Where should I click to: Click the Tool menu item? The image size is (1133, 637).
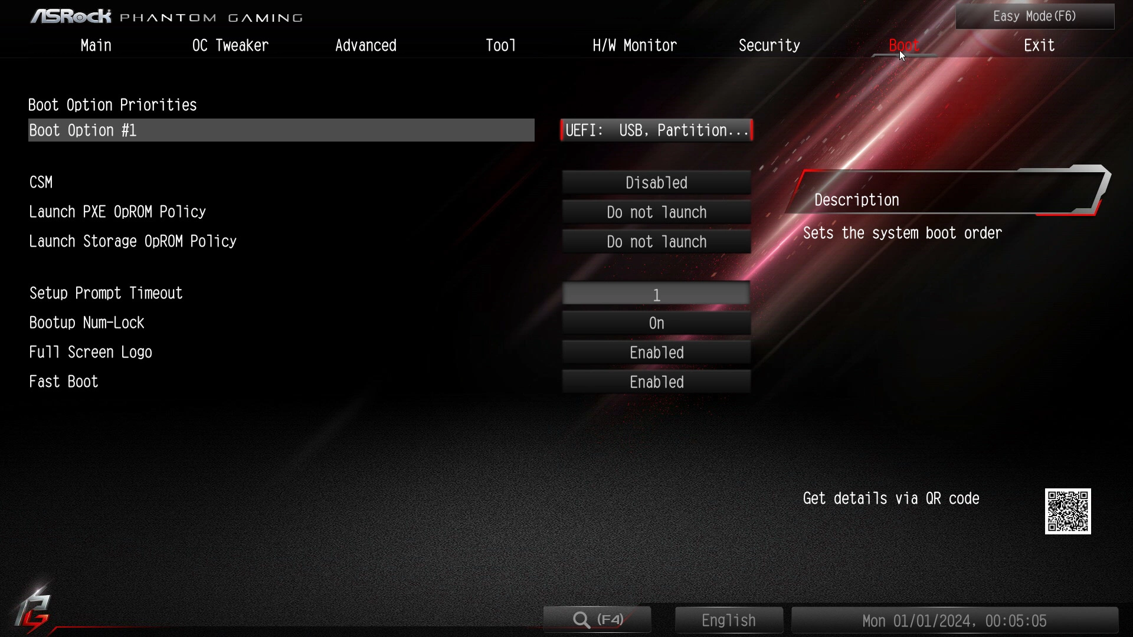tap(500, 45)
